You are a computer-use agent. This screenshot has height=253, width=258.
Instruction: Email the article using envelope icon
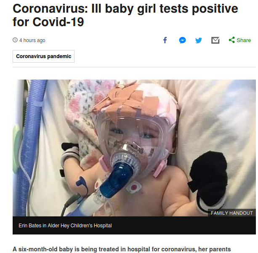point(215,40)
